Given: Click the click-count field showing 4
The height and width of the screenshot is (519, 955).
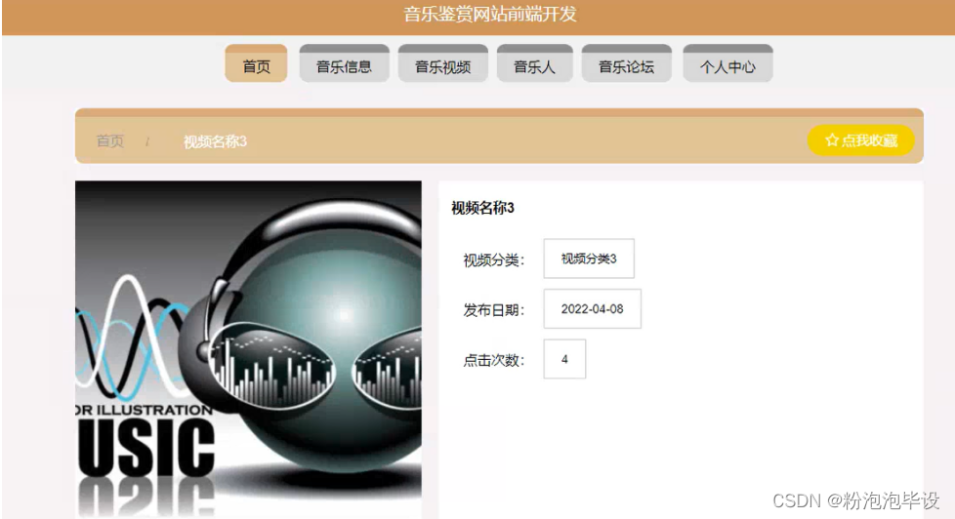Looking at the screenshot, I should pyautogui.click(x=564, y=359).
